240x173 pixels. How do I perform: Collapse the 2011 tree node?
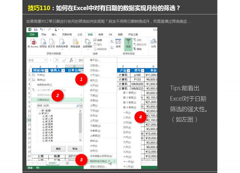click(40, 113)
